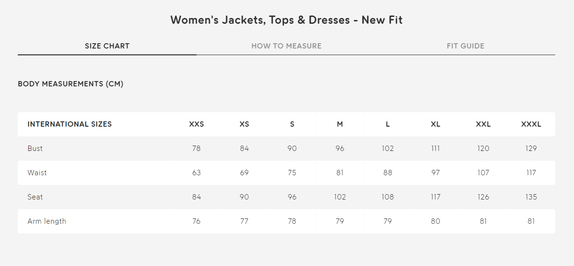Image resolution: width=574 pixels, height=266 pixels.
Task: Switch to the SIZE CHART tab
Action: click(107, 46)
